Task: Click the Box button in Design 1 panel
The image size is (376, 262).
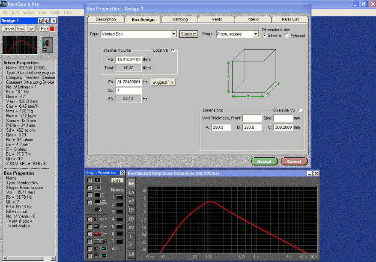Action: click(21, 29)
